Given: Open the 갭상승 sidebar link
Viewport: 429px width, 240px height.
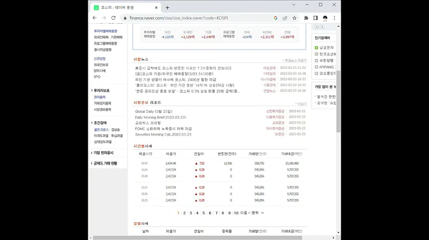Looking at the screenshot, I should pos(116,130).
